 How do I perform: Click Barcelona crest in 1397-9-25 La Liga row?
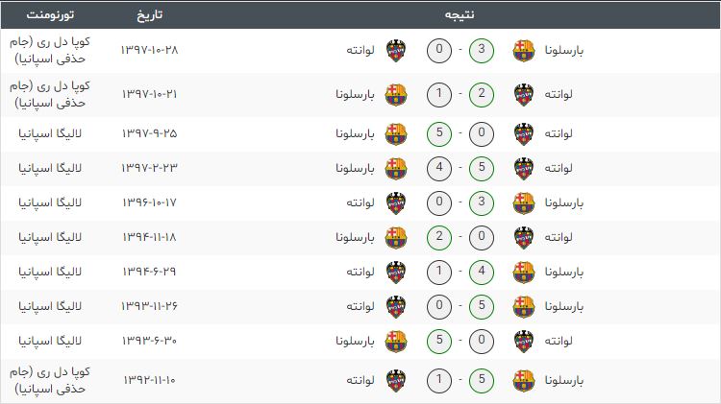tap(396, 133)
